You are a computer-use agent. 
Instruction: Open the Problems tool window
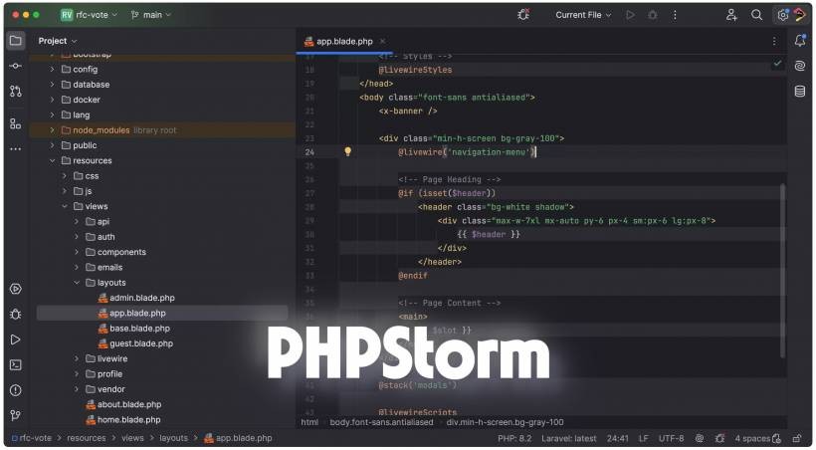(16, 390)
